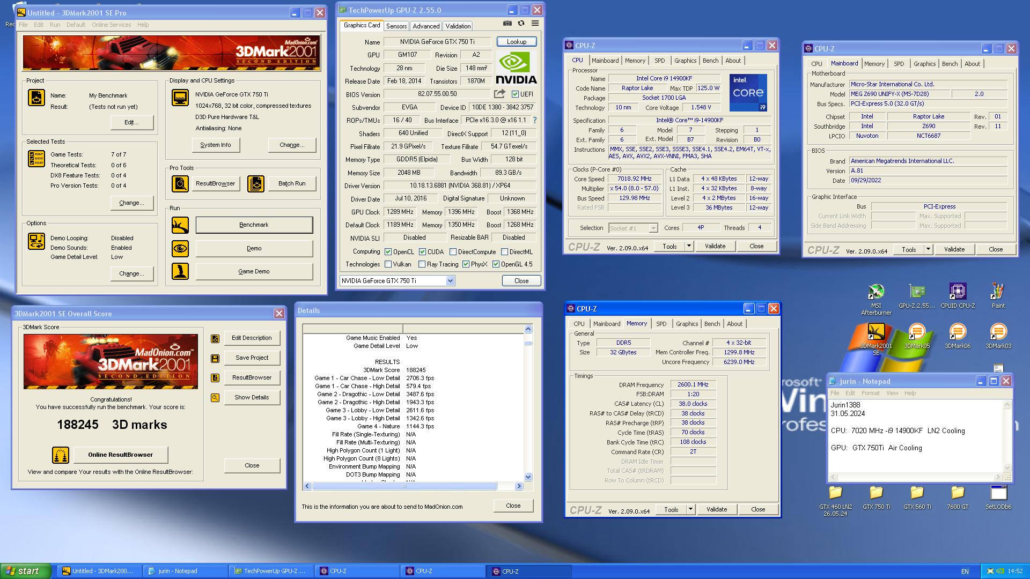The width and height of the screenshot is (1030, 579).
Task: Click the 3DMark Game Demo icon
Action: point(180,271)
